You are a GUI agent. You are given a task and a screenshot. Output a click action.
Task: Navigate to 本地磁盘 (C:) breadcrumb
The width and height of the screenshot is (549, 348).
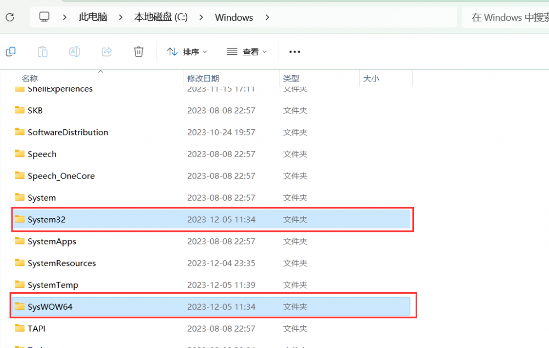pos(161,18)
